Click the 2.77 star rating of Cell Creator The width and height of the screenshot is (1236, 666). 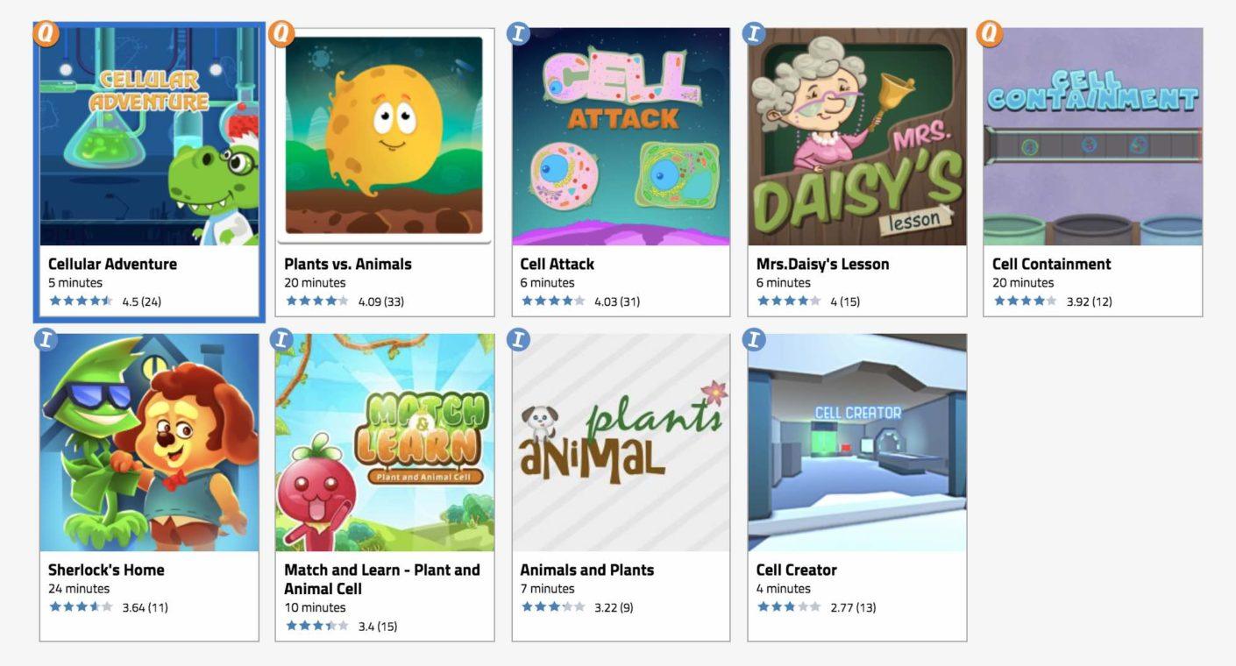(x=816, y=607)
